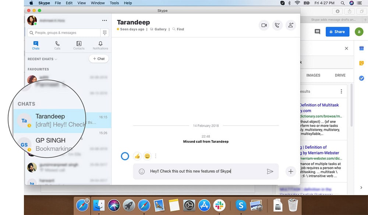Toggle the smiley reaction on the message

tap(147, 156)
